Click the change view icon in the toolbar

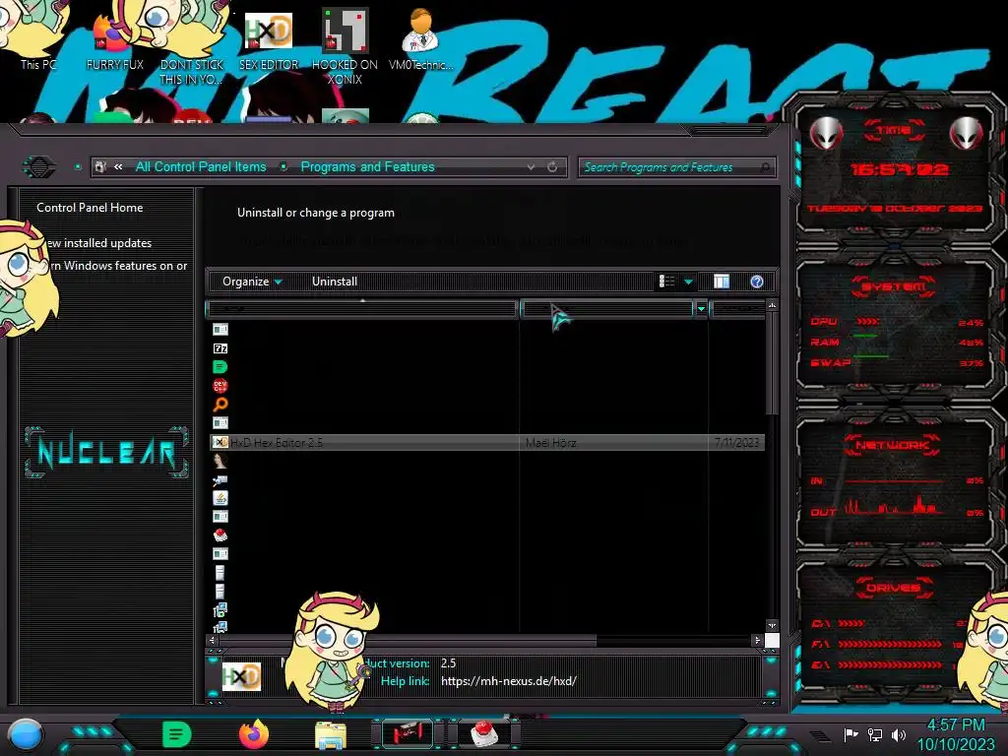tap(666, 282)
